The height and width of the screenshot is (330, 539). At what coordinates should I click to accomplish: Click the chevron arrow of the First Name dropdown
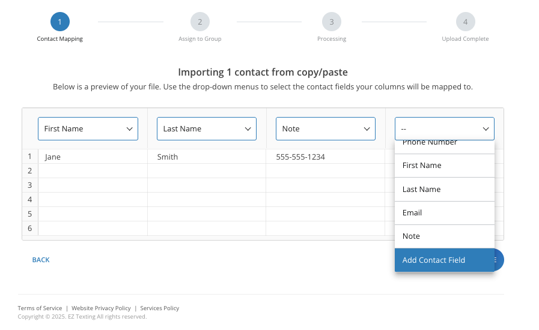tap(130, 129)
